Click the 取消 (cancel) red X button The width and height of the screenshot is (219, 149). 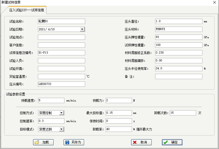[141, 142]
